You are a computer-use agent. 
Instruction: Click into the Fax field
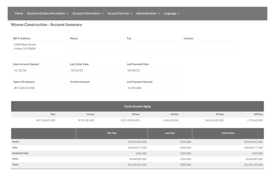154,45
